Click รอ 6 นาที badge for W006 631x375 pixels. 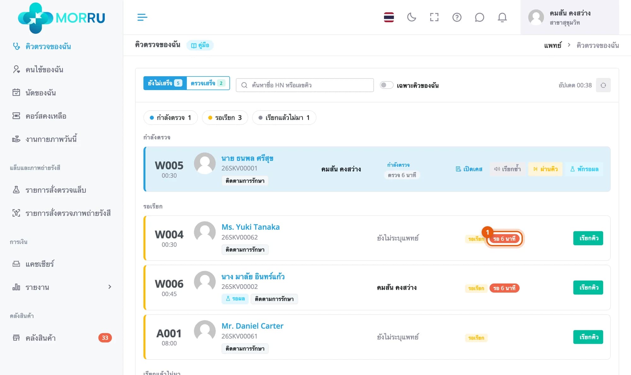coord(504,288)
